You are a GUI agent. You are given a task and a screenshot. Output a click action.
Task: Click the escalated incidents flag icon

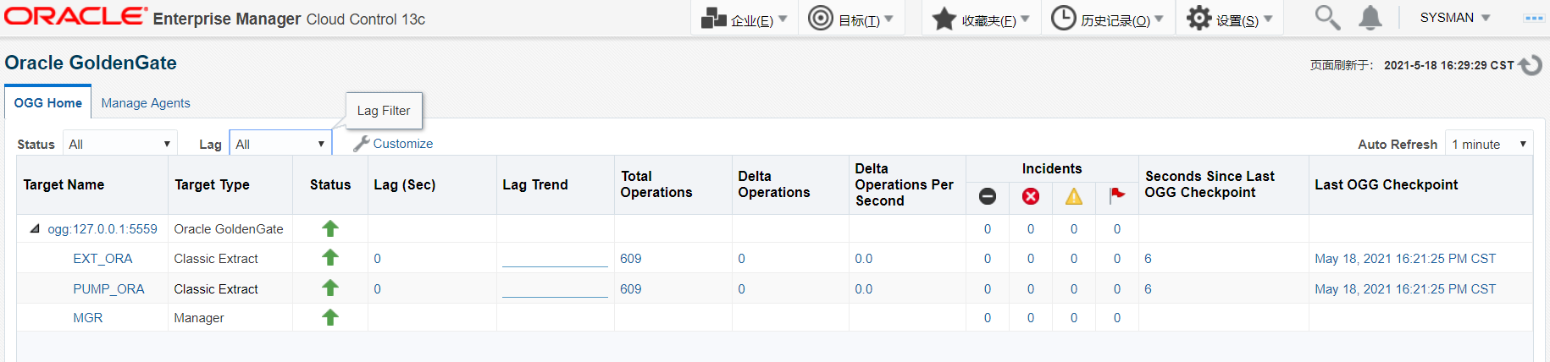coord(1117,195)
